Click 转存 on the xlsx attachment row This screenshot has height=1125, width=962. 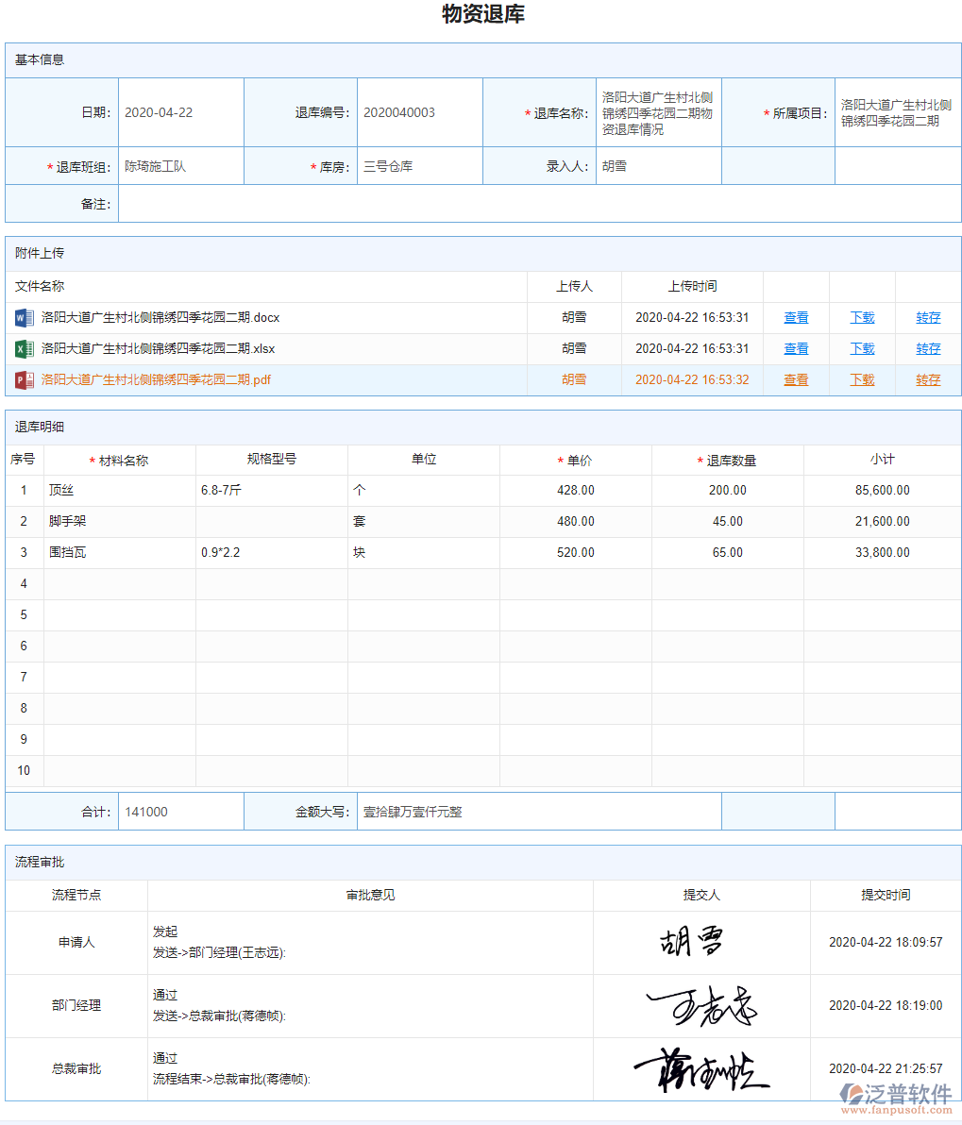tap(927, 348)
